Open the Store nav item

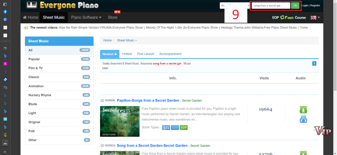pos(113,17)
